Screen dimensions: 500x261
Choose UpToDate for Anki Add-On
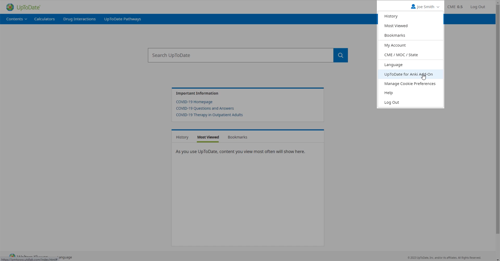click(408, 74)
